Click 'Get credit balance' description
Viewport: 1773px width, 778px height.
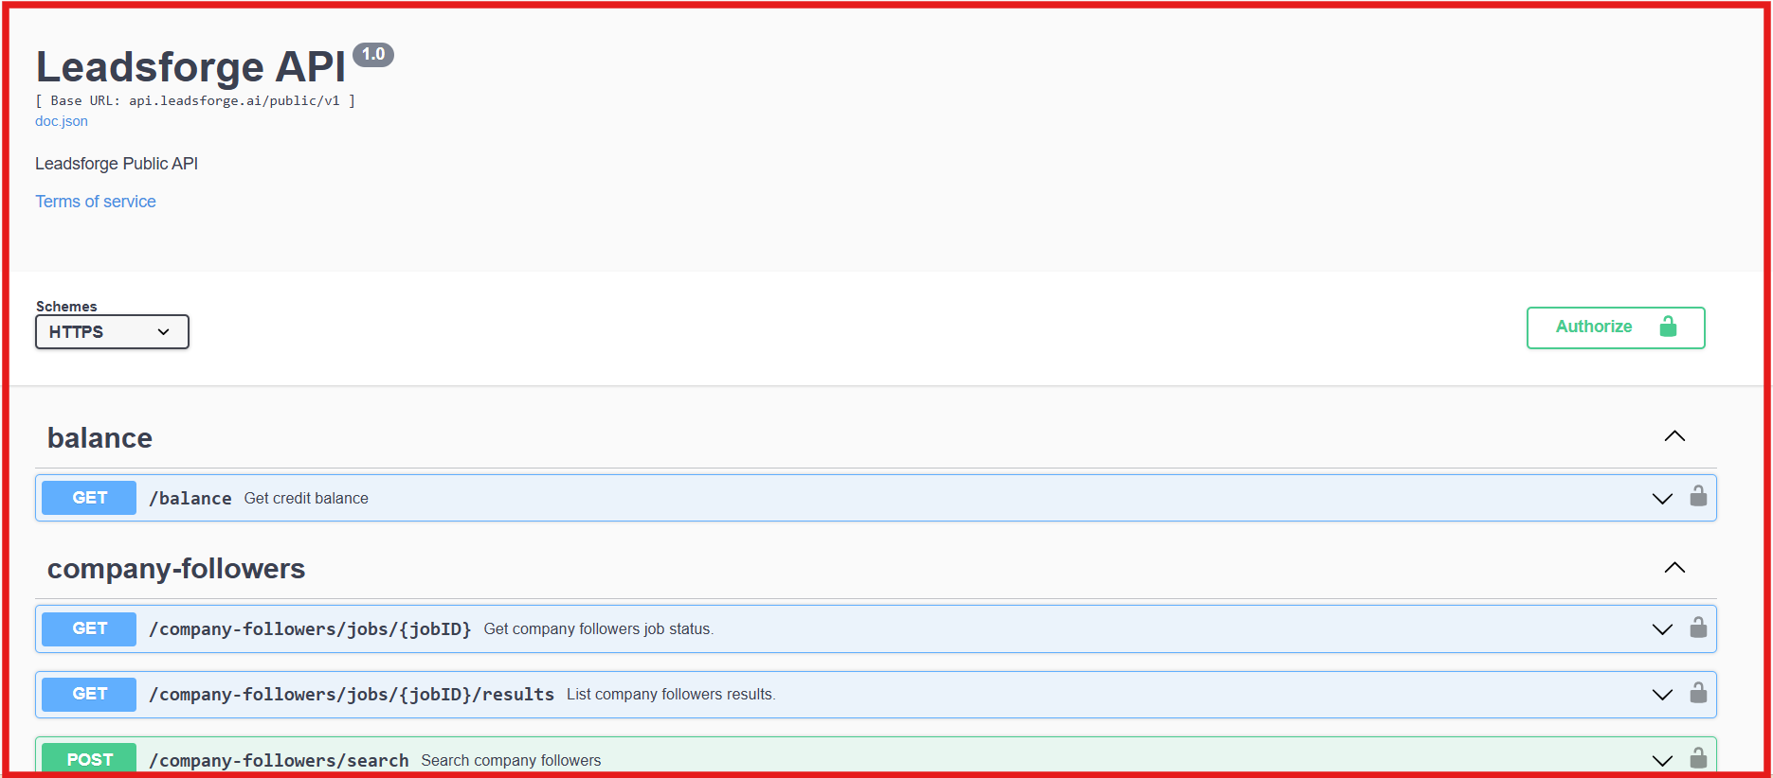tap(306, 499)
